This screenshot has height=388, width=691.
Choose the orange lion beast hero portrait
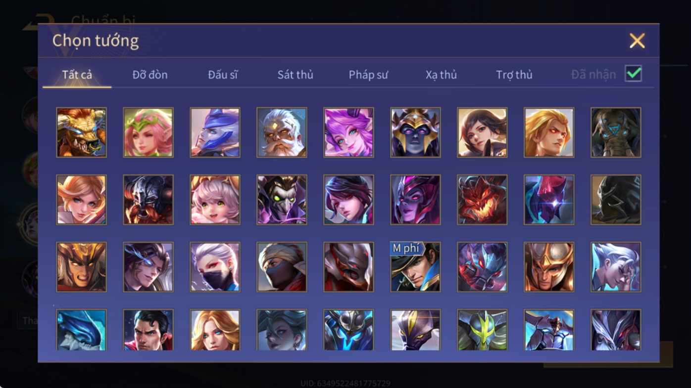(81, 132)
